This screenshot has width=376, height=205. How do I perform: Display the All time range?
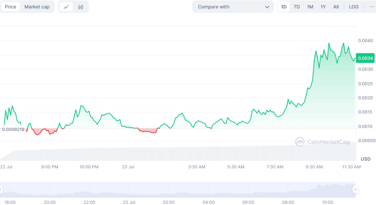pyautogui.click(x=336, y=7)
